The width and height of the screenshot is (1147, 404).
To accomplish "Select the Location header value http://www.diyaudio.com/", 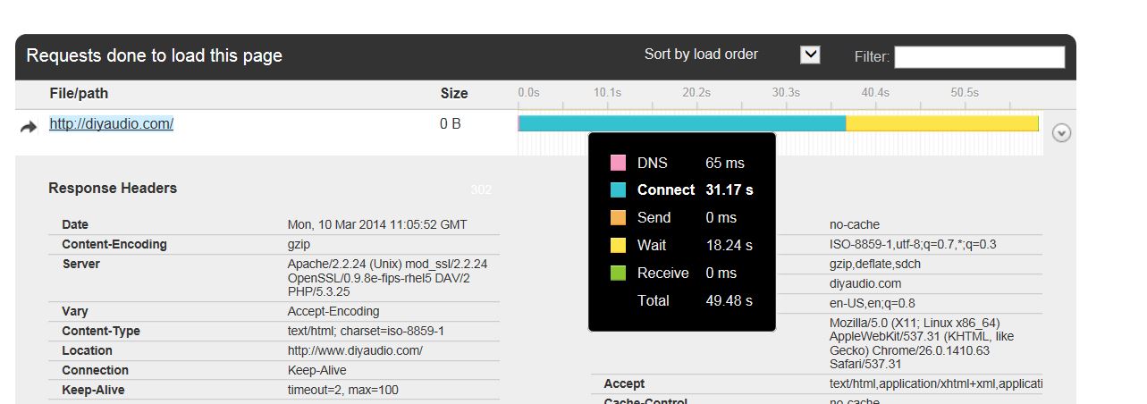I will point(355,350).
